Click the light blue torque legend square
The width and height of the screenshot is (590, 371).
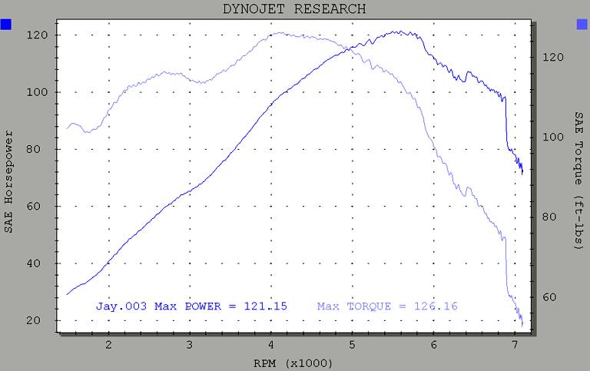[582, 25]
